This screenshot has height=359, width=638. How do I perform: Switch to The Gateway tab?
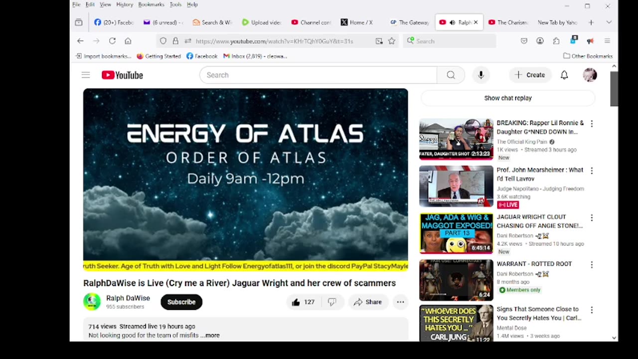point(409,22)
